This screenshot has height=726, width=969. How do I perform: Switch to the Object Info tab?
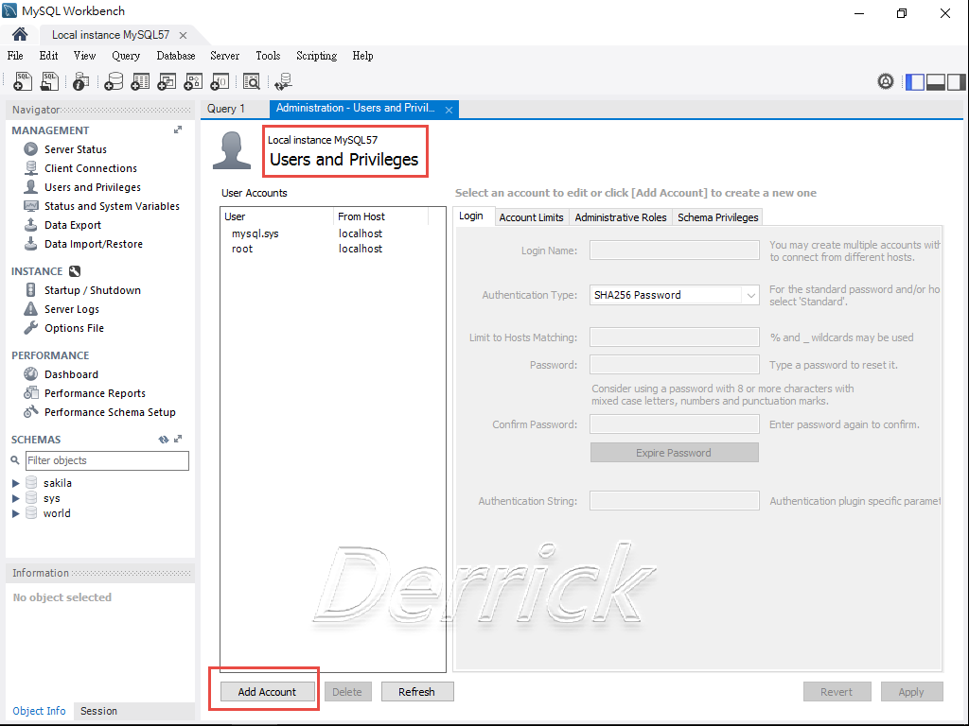pyautogui.click(x=39, y=711)
